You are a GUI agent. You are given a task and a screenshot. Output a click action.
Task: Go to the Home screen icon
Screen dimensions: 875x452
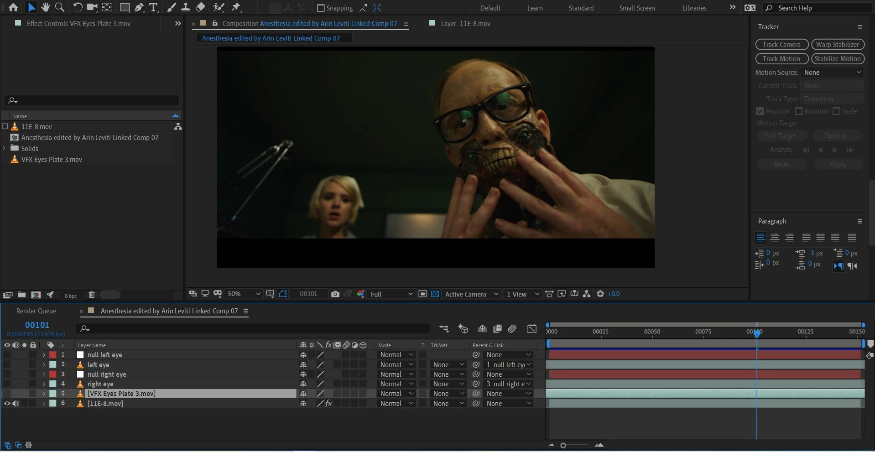point(13,7)
